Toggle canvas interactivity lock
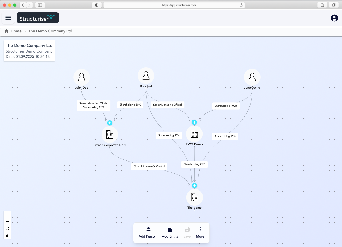342x247 pixels. [7, 235]
